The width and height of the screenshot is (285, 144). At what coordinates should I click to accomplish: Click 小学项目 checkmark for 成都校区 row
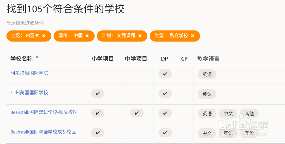[98, 133]
